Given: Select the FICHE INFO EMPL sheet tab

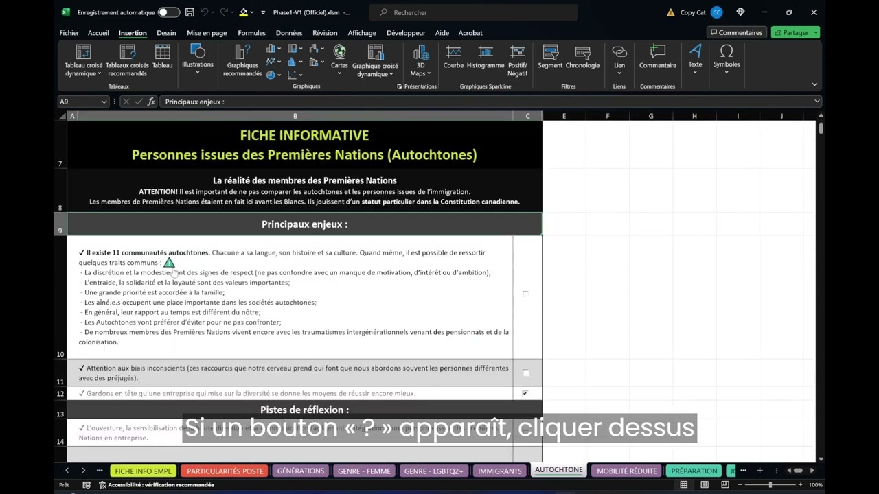Looking at the screenshot, I should click(x=143, y=471).
